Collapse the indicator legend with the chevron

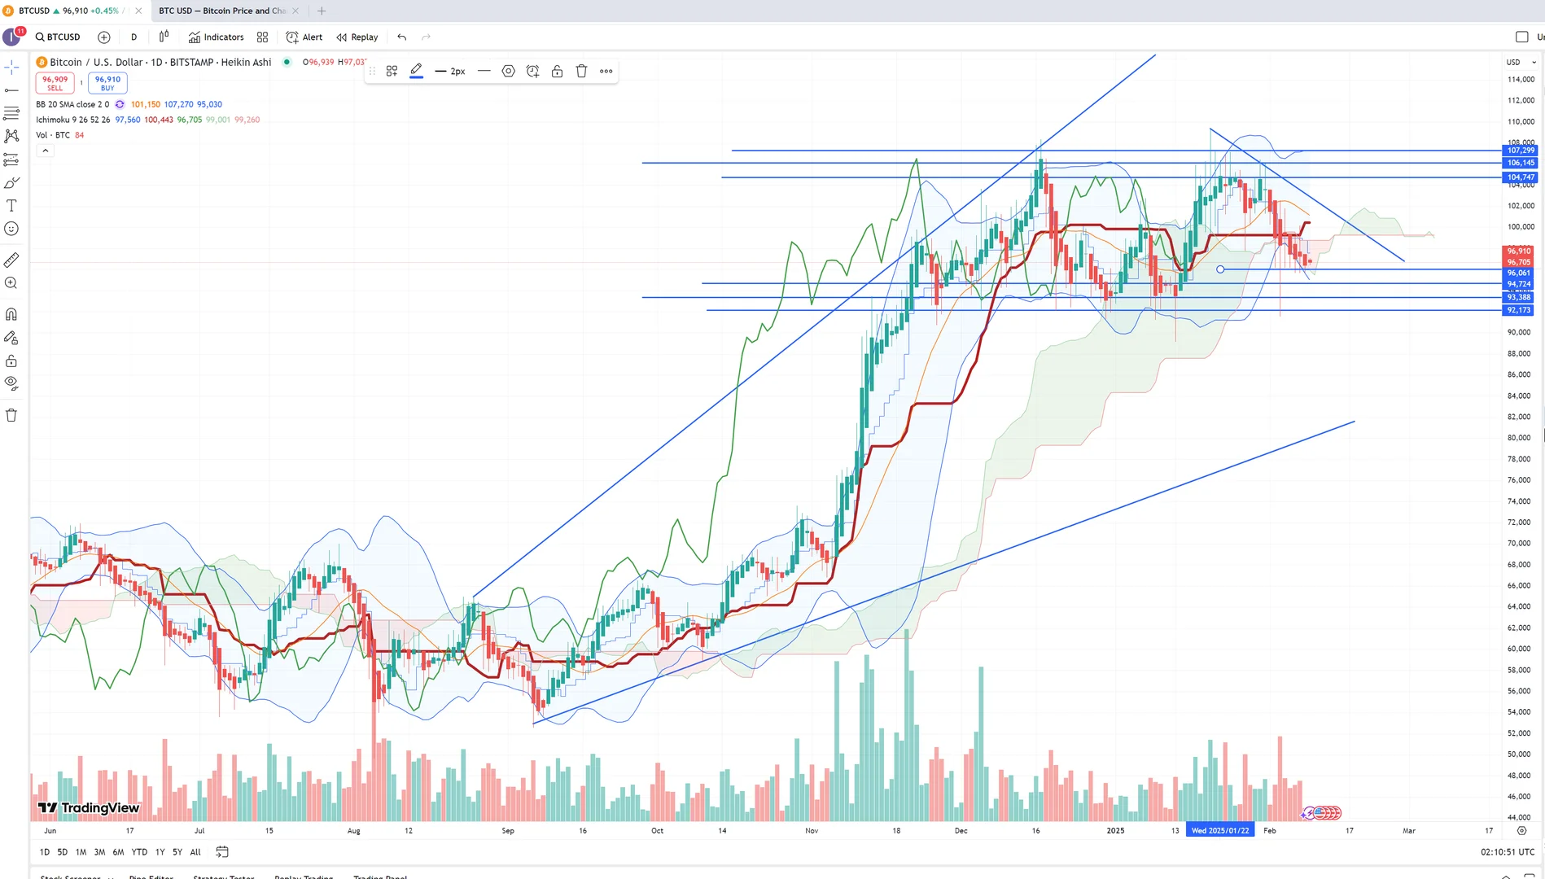[x=46, y=151]
